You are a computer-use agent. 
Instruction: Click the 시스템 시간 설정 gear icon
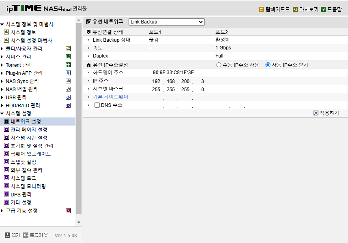[6, 137]
